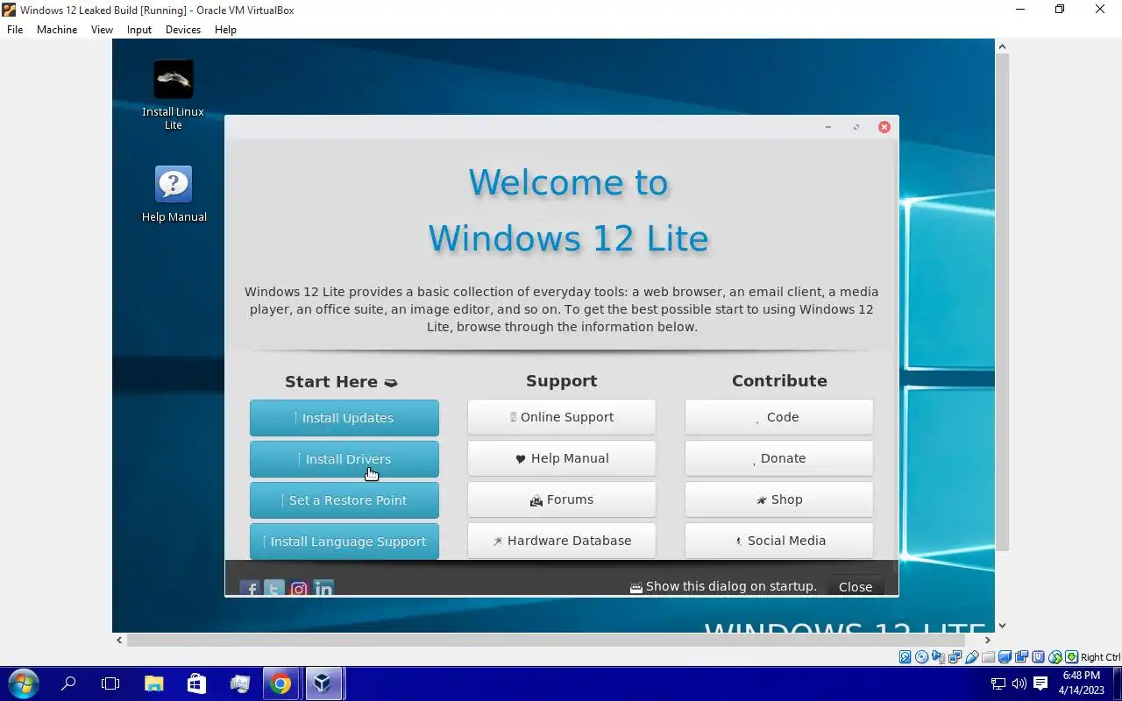Click the VirtualBox network status icon
The image size is (1122, 701).
(x=955, y=657)
